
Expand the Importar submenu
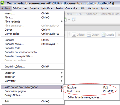click(32, 73)
